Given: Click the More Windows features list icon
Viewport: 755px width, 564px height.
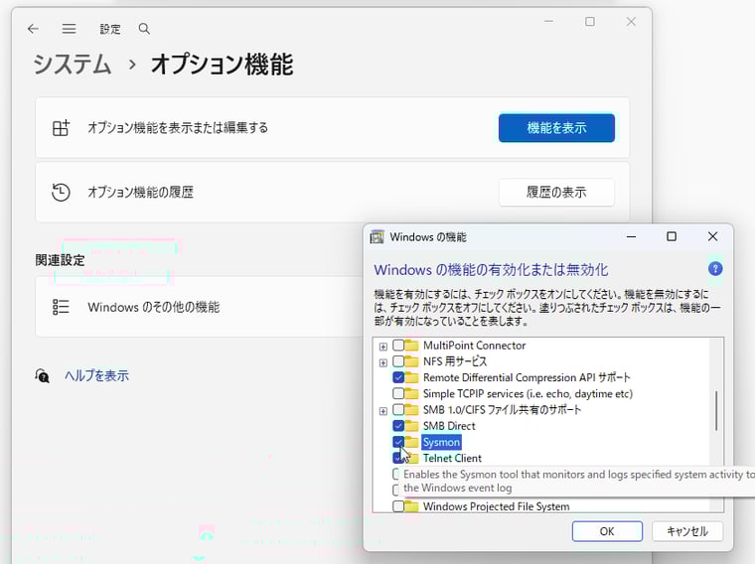Looking at the screenshot, I should coord(61,307).
